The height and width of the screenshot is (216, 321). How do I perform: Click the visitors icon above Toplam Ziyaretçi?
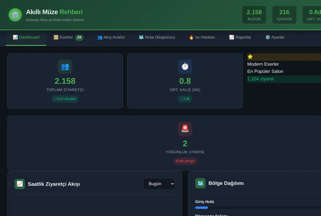coord(65,67)
